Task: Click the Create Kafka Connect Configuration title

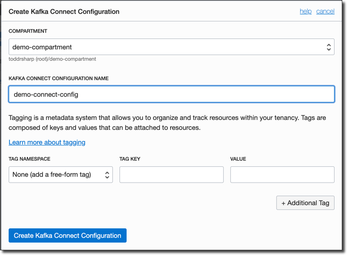Action: click(64, 11)
